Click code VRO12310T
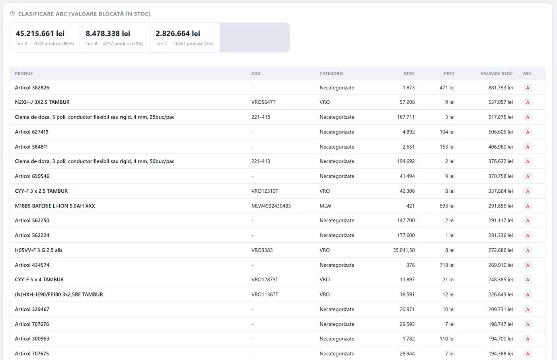Viewport: 557px width, 360px height. coord(265,191)
